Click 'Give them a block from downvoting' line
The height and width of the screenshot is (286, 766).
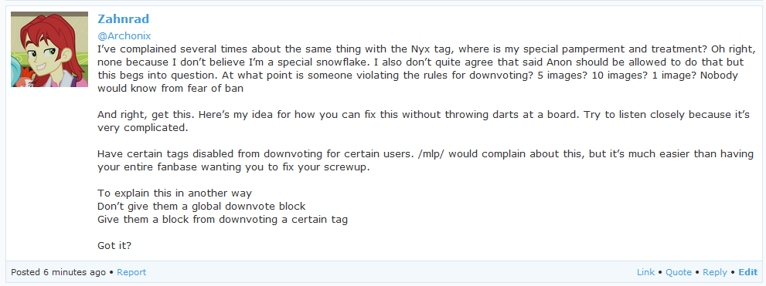point(223,219)
